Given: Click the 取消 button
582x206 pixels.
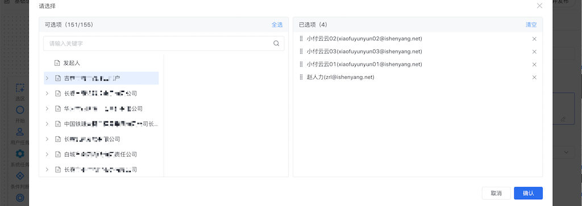Looking at the screenshot, I should 496,193.
